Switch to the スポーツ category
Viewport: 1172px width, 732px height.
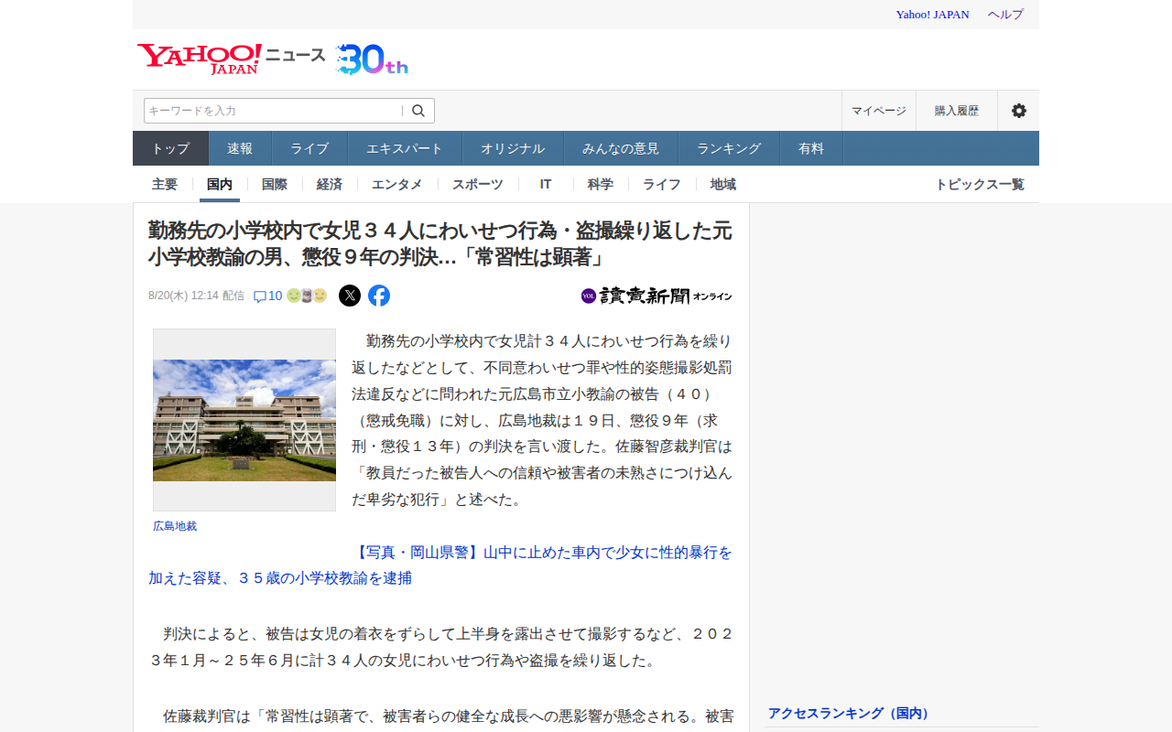(x=478, y=184)
